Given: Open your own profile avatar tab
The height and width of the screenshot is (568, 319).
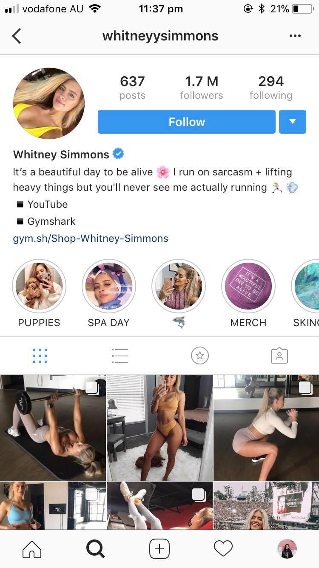Looking at the screenshot, I should coord(287,549).
